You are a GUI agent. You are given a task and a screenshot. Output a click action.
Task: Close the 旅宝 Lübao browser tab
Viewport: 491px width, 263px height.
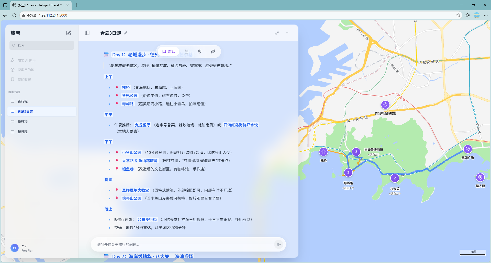(68, 5)
